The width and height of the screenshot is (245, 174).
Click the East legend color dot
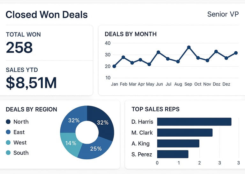(x=8, y=132)
